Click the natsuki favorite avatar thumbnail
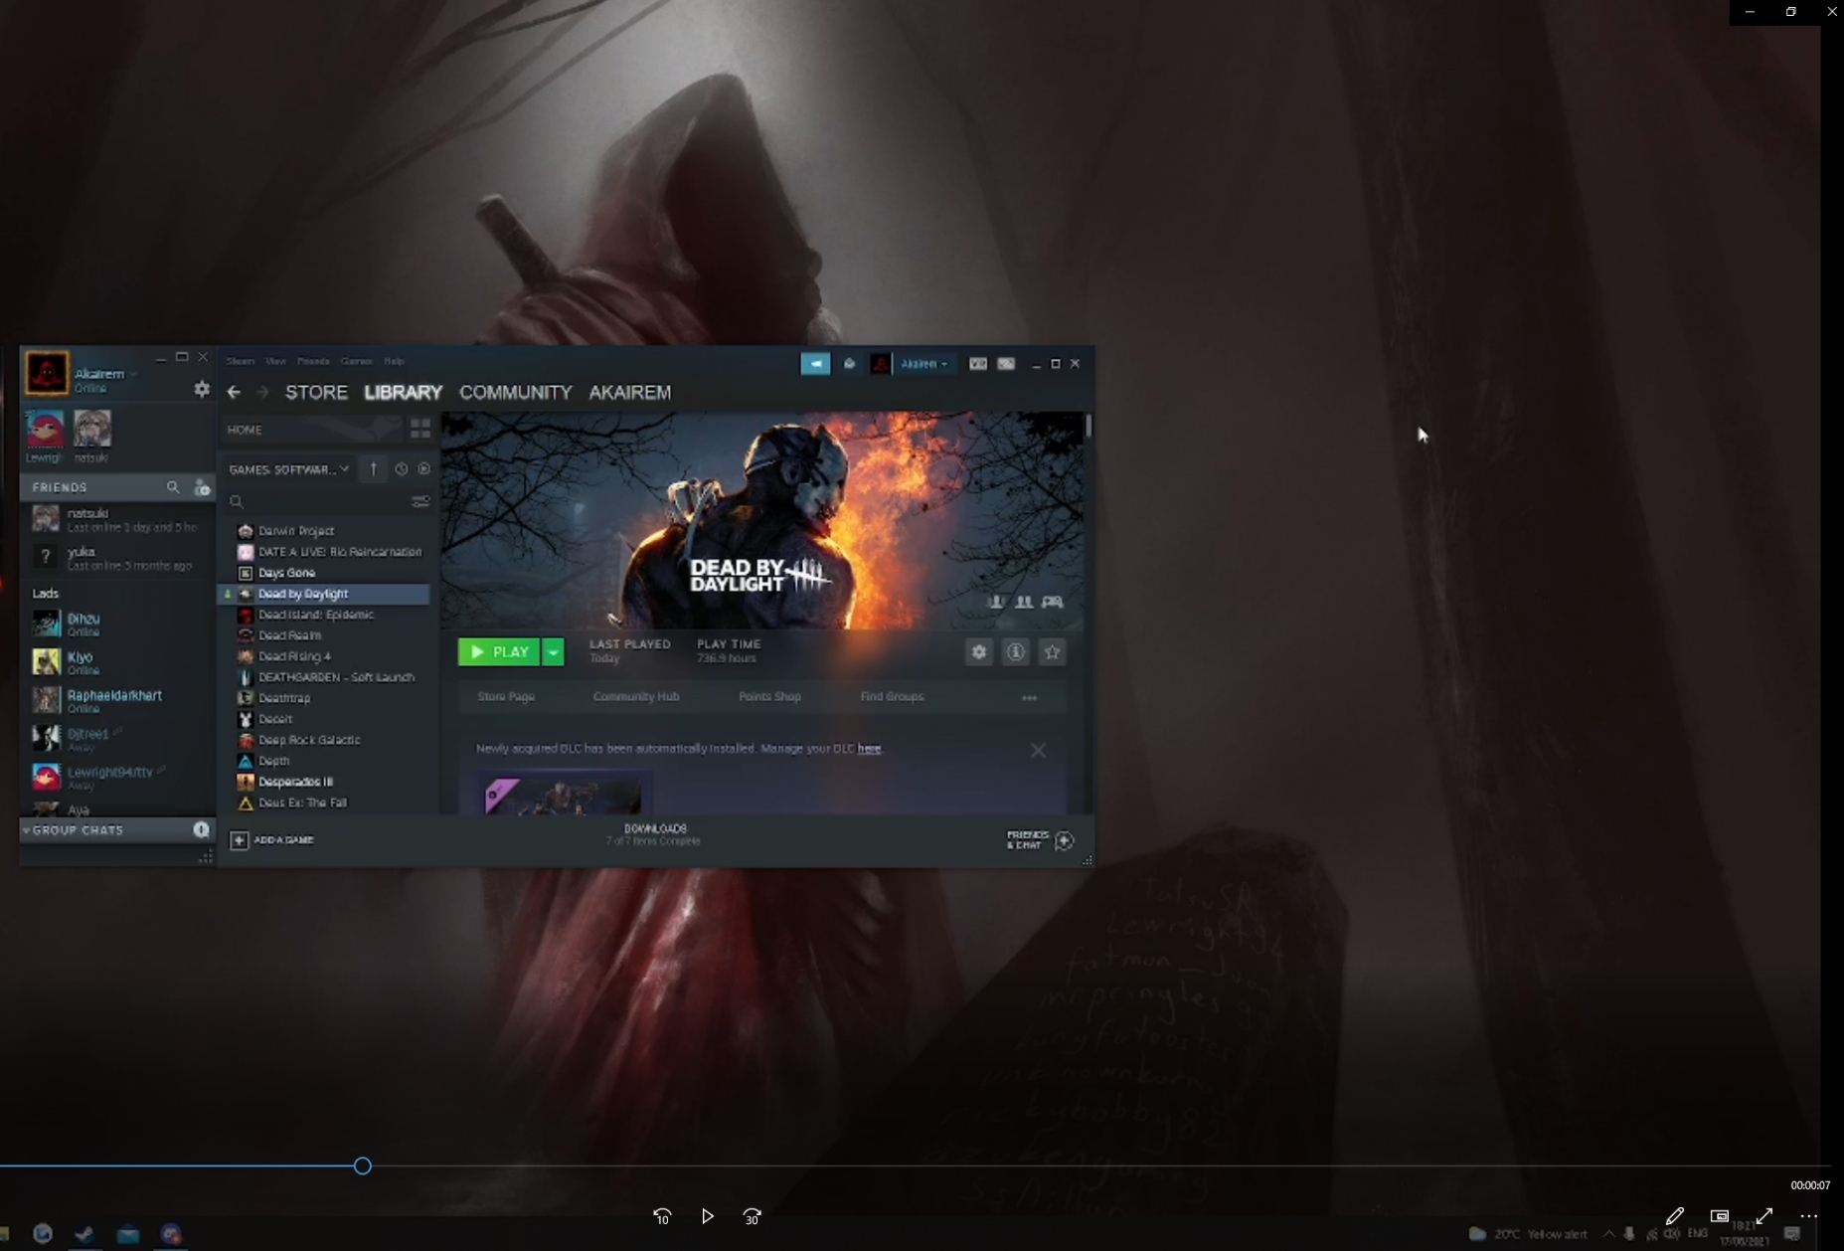The width and height of the screenshot is (1844, 1251). point(92,429)
